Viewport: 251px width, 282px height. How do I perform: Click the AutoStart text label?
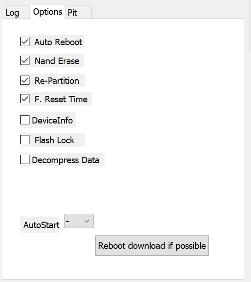pyautogui.click(x=41, y=225)
